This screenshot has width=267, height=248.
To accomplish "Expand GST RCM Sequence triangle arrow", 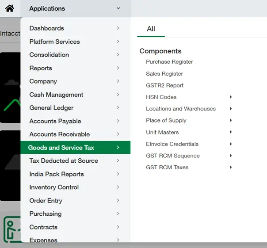I will coord(231,156).
